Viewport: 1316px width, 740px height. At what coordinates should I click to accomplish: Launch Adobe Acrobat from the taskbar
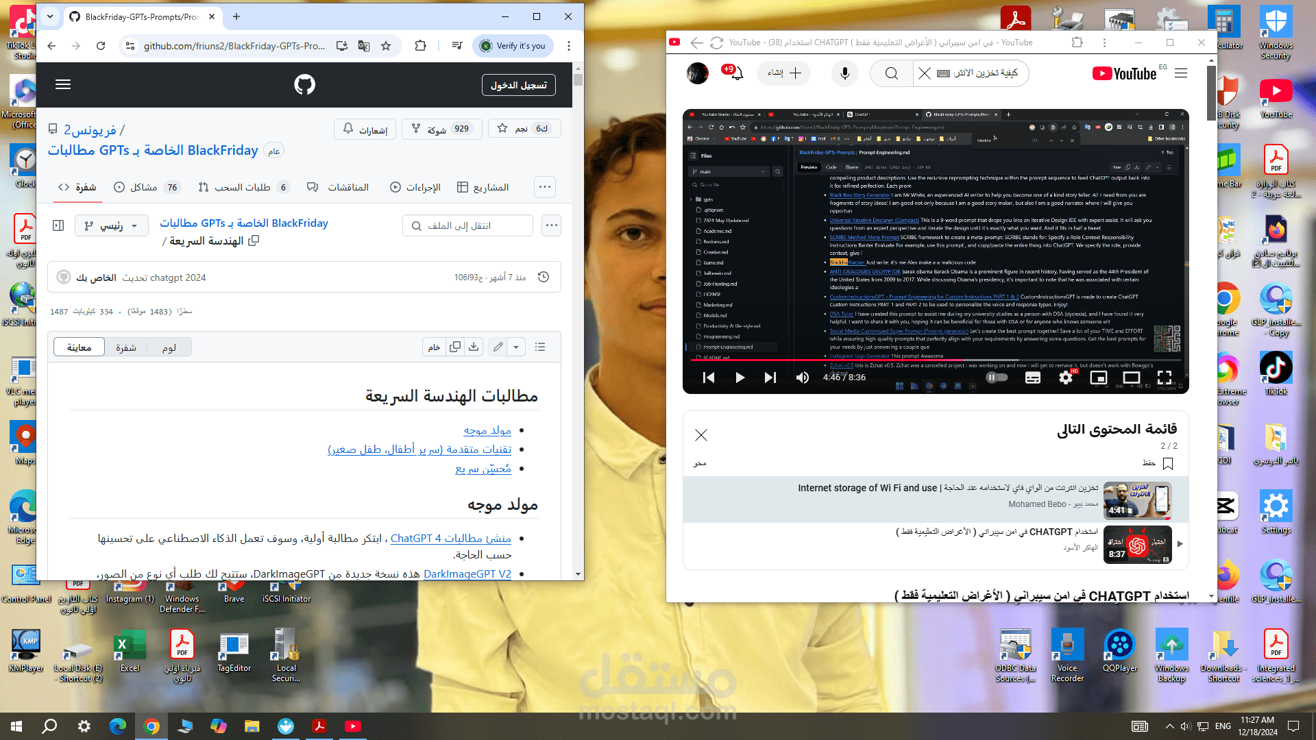point(319,726)
